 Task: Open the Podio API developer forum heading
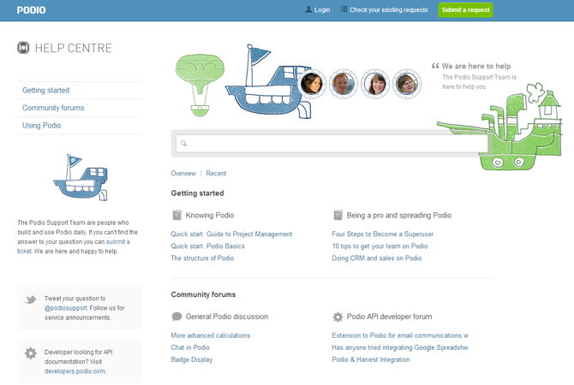[389, 317]
